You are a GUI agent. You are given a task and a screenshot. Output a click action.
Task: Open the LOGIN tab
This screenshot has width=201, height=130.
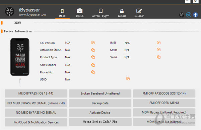coord(122,13)
